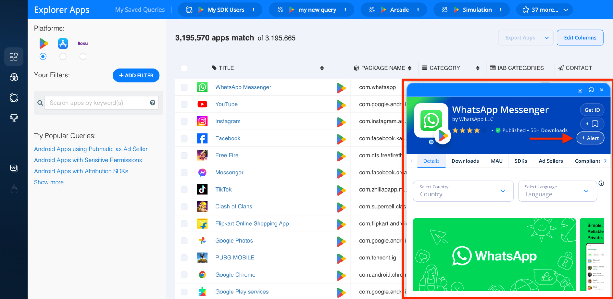Click the pop-out icon in app panel header
This screenshot has width=613, height=299.
pyautogui.click(x=591, y=90)
